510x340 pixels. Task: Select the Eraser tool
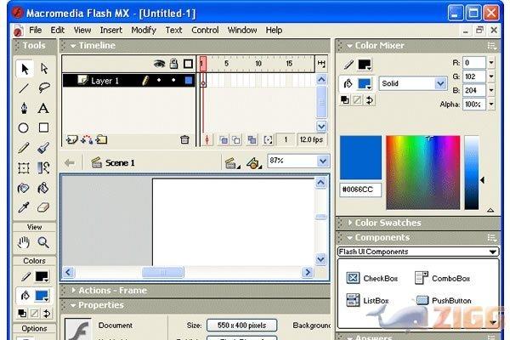pyautogui.click(x=43, y=207)
